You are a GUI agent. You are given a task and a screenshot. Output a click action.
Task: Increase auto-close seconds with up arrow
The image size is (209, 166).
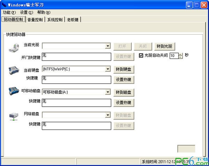coord(180,54)
